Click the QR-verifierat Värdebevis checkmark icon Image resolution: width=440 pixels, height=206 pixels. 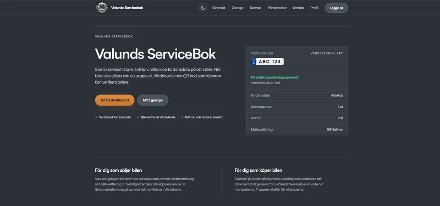[138, 117]
